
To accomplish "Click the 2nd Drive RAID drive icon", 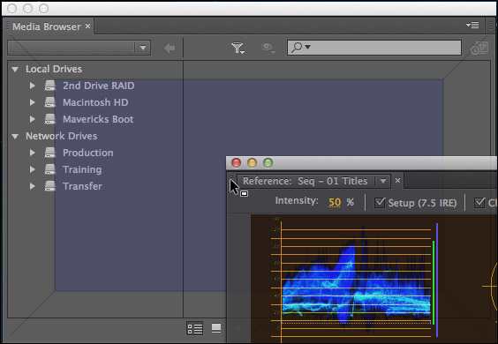I will pyautogui.click(x=49, y=86).
